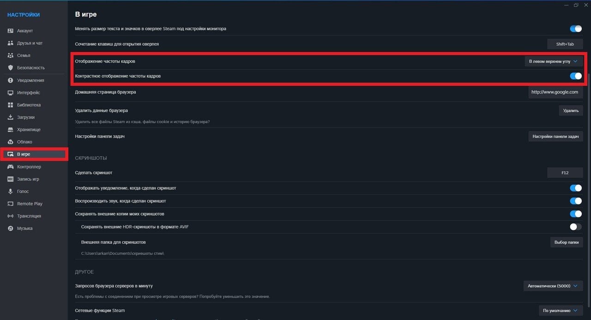Enable saving external HDR screenshots as AVIF
This screenshot has height=320, width=591.
(575, 227)
